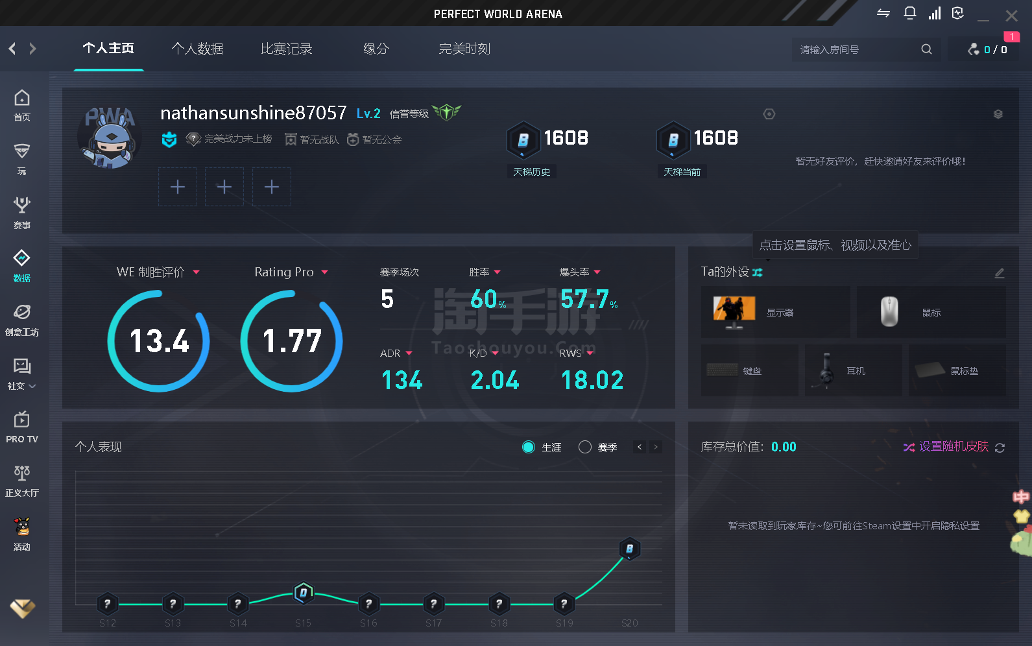
Task: Expand the WE 制胜评价 dropdown arrow
Action: (196, 272)
